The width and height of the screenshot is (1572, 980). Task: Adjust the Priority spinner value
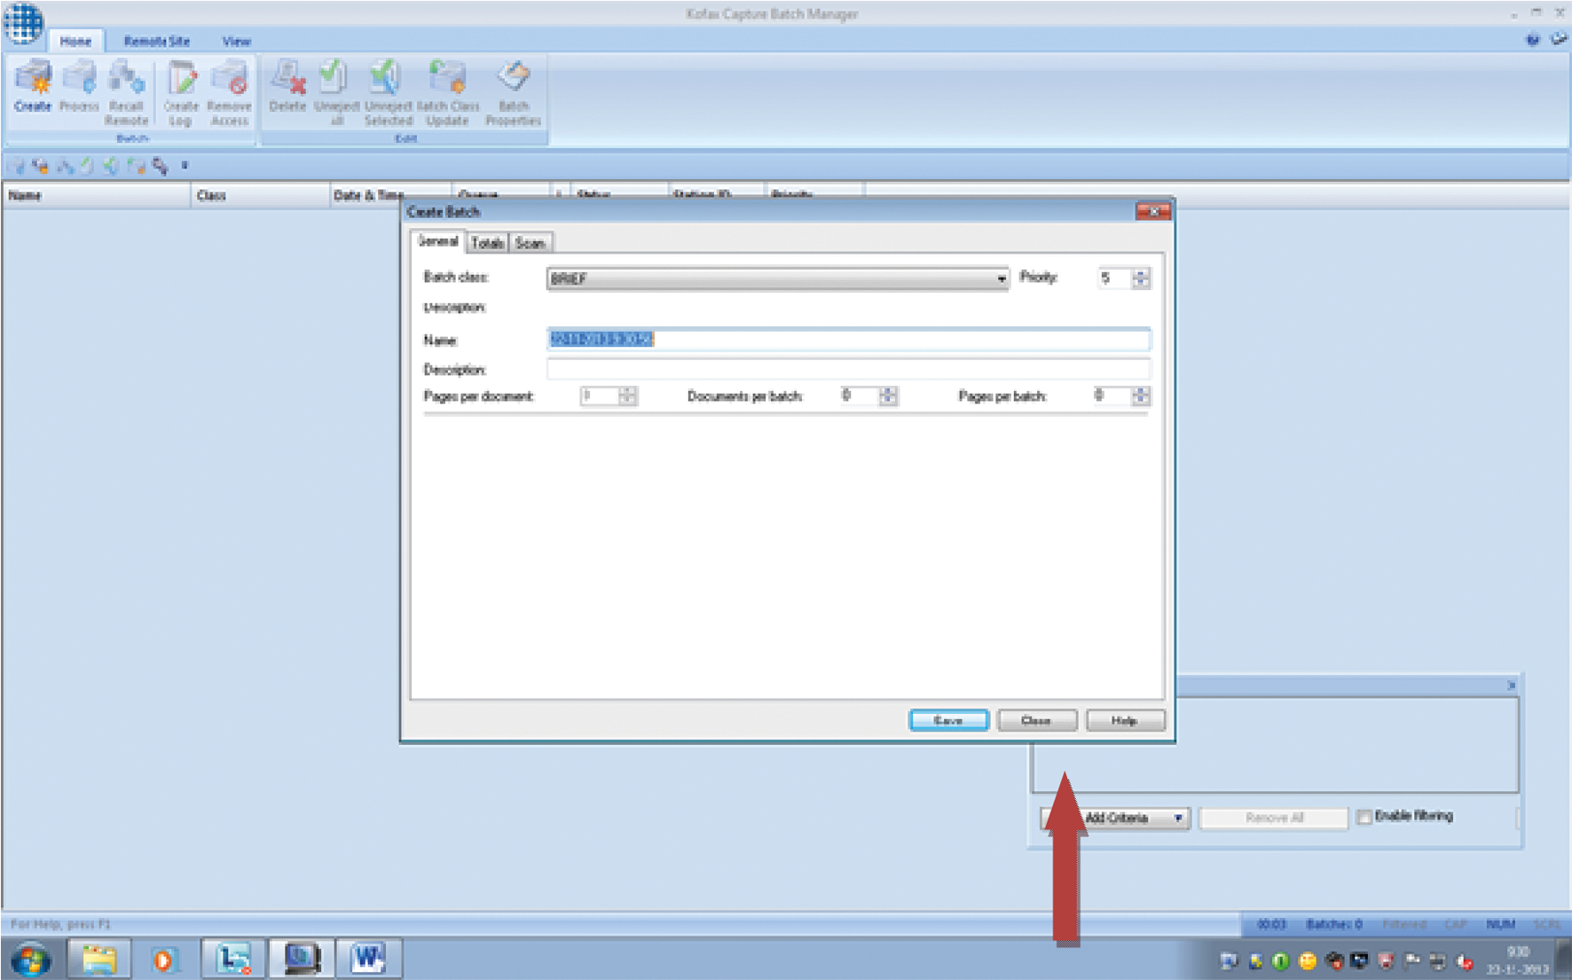[1141, 278]
